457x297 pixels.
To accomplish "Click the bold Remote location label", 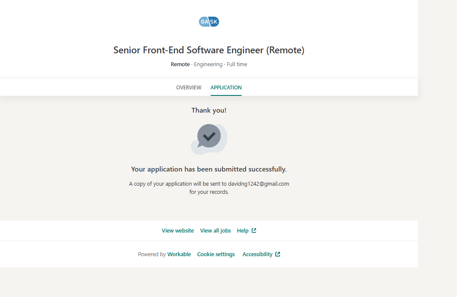I will coord(180,64).
